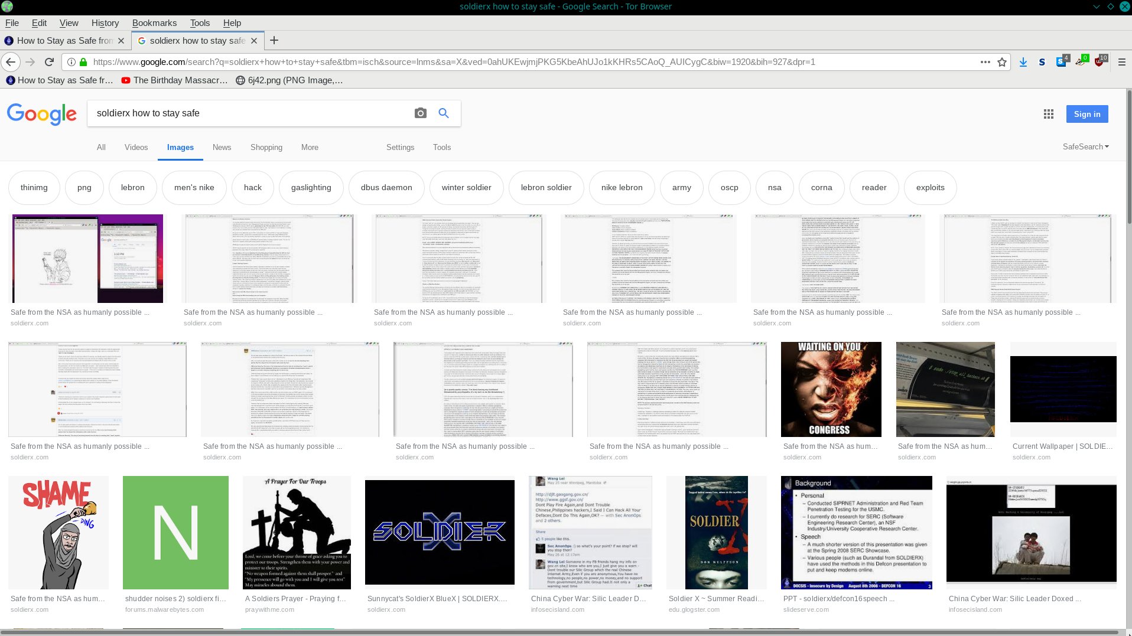1132x636 pixels.
Task: Open the History menu
Action: (105, 23)
